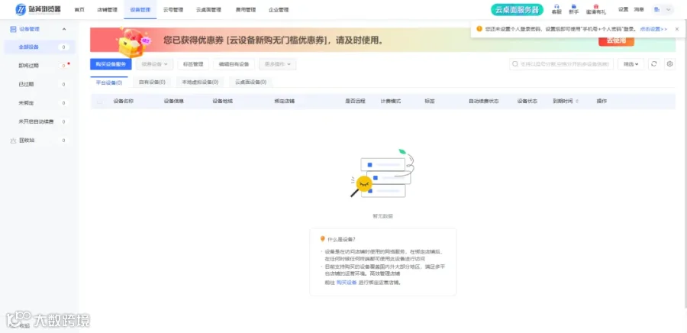This screenshot has width=687, height=333.
Task: Click the 设备管理 sidebar icon
Action: coord(13,29)
